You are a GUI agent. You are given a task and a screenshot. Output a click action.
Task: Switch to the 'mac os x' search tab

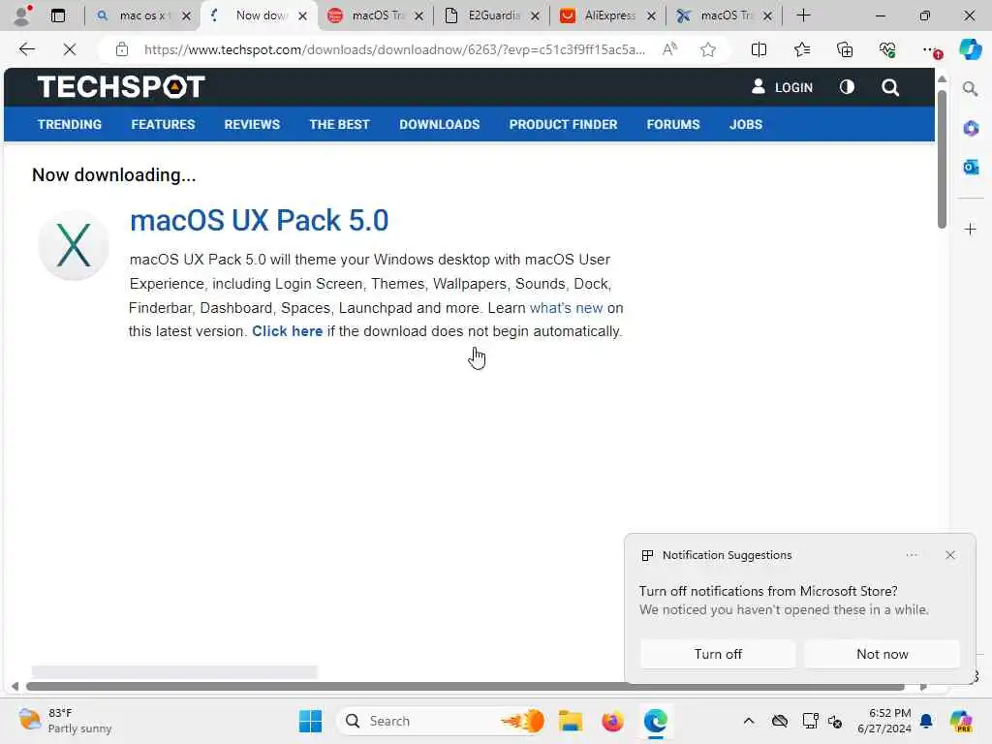[x=143, y=15]
